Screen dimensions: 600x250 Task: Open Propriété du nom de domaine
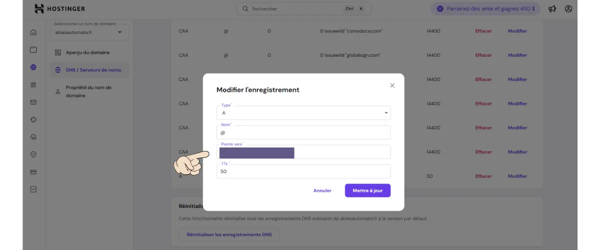click(x=88, y=91)
